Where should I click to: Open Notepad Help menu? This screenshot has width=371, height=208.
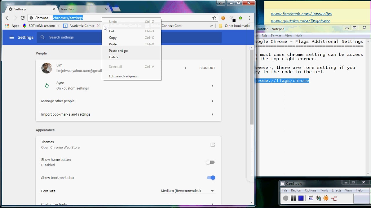point(299,36)
